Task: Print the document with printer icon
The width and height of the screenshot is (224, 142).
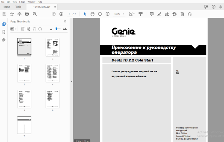Action: point(27,14)
